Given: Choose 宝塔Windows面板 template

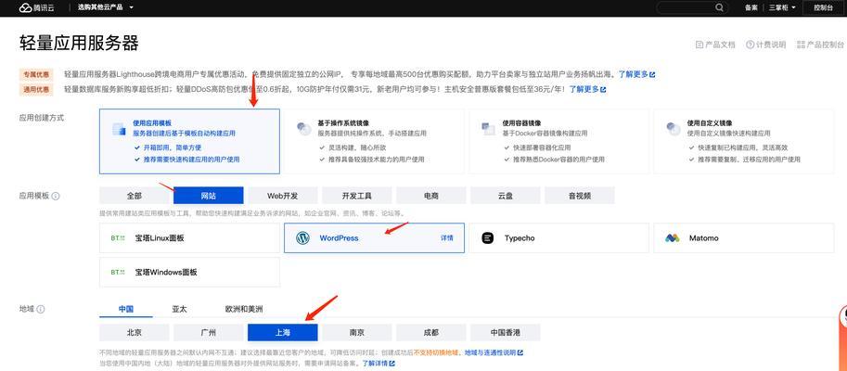Looking at the screenshot, I should [189, 272].
